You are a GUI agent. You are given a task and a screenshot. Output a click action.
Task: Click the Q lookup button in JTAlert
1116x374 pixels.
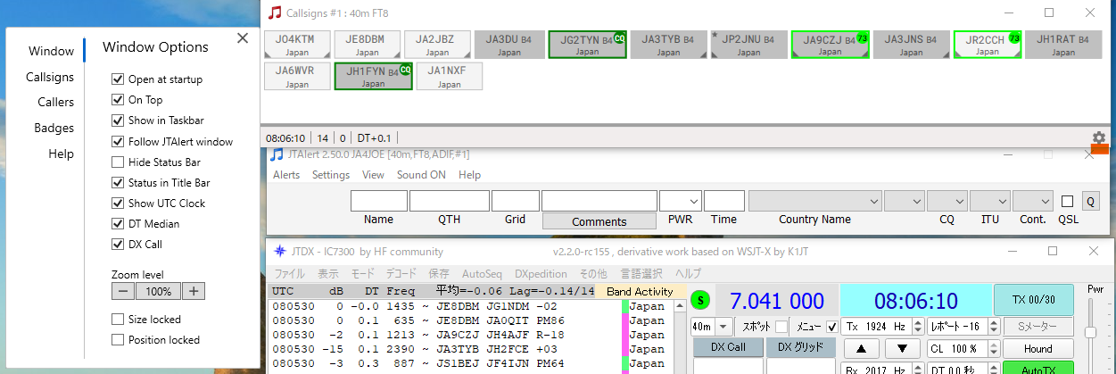coord(1091,201)
